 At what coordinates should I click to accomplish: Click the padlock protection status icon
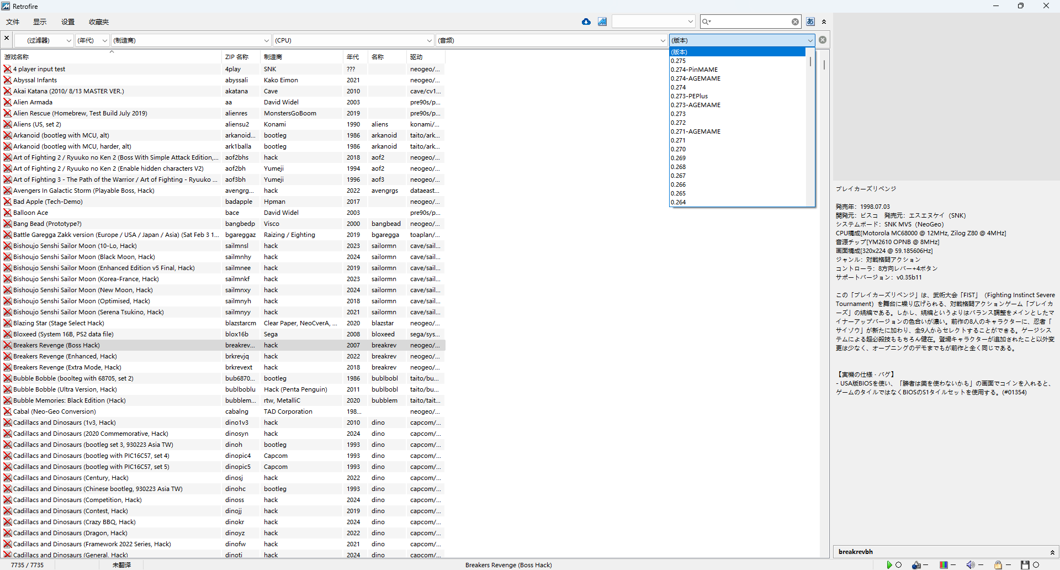pyautogui.click(x=998, y=564)
